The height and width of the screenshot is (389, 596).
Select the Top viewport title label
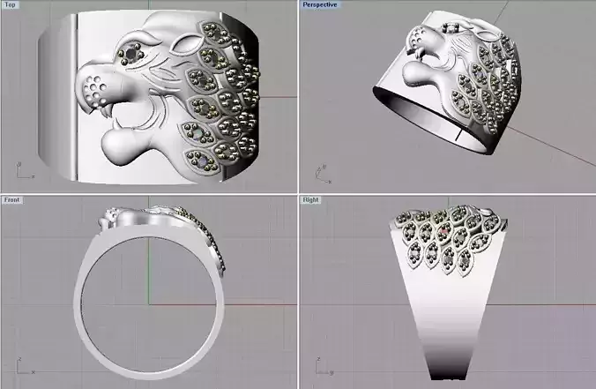pos(11,4)
